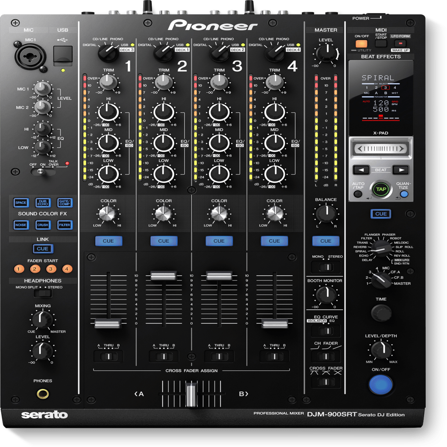Click the X-PAD touch strip
Image resolution: width=447 pixels, height=447 pixels.
click(x=381, y=148)
